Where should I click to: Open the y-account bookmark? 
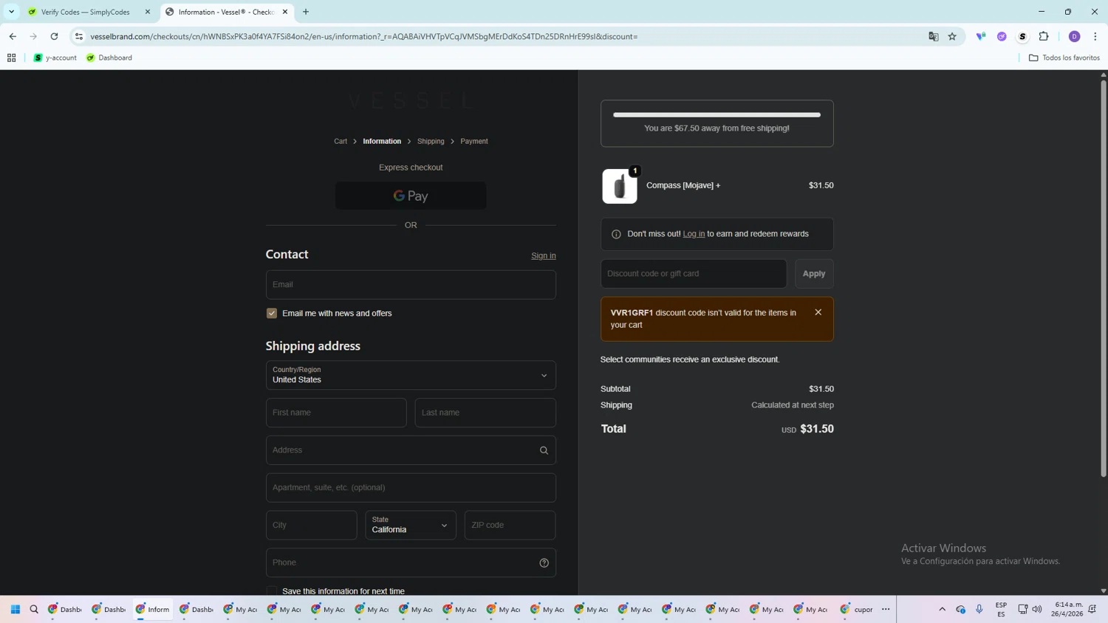click(x=55, y=58)
